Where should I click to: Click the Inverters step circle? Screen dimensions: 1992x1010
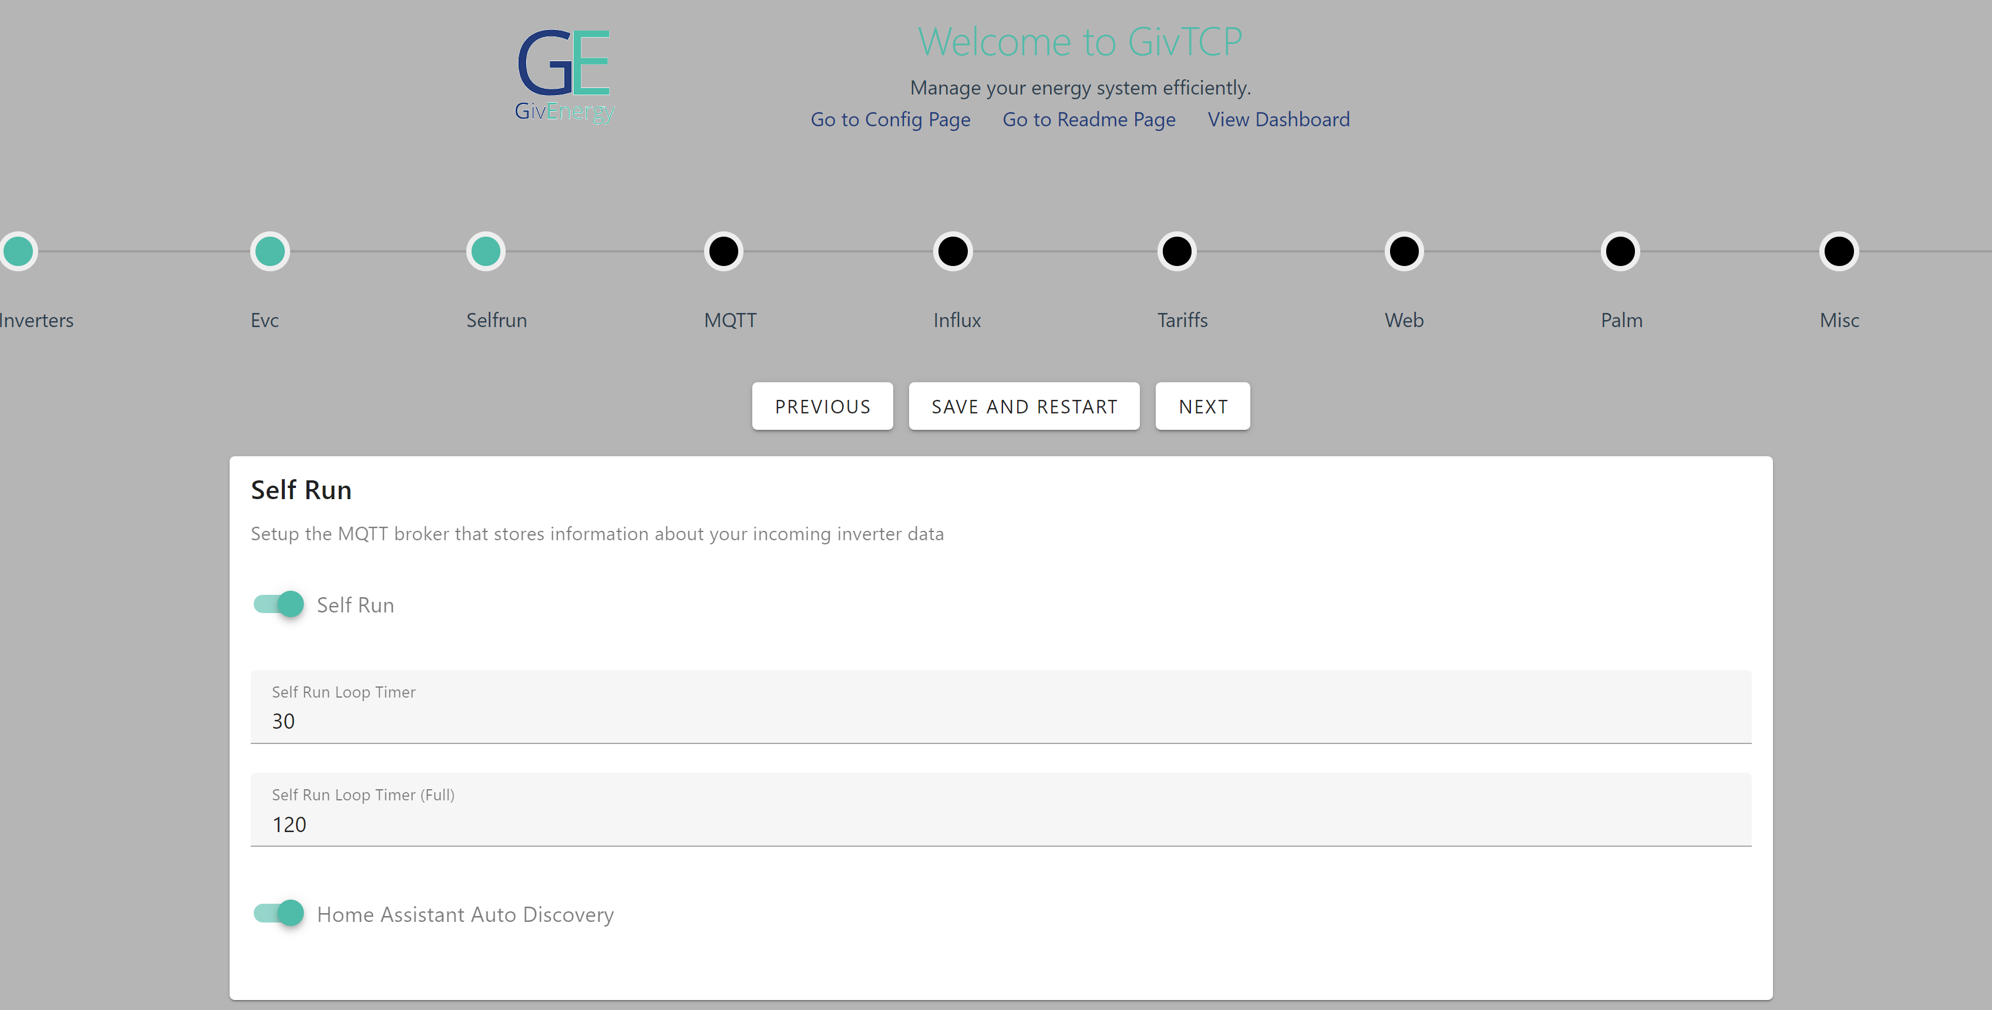(19, 251)
